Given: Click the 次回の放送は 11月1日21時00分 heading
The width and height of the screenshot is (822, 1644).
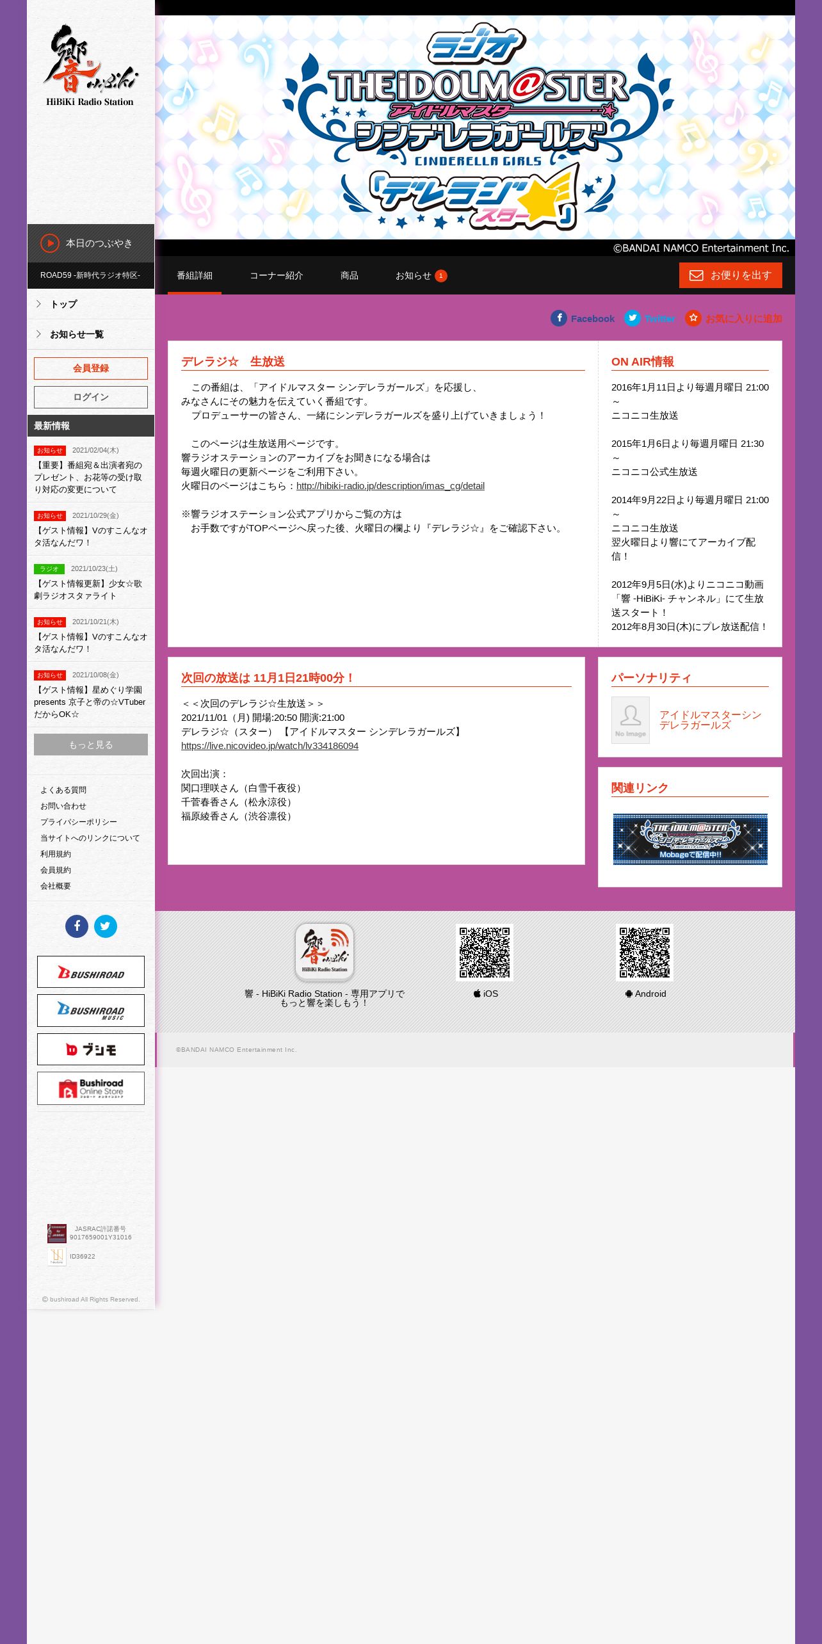Looking at the screenshot, I should point(268,678).
